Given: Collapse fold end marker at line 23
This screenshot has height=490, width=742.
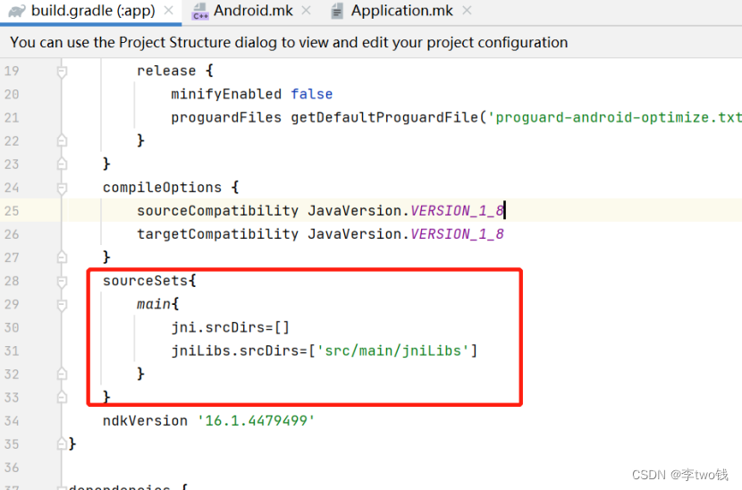Looking at the screenshot, I should tap(62, 164).
